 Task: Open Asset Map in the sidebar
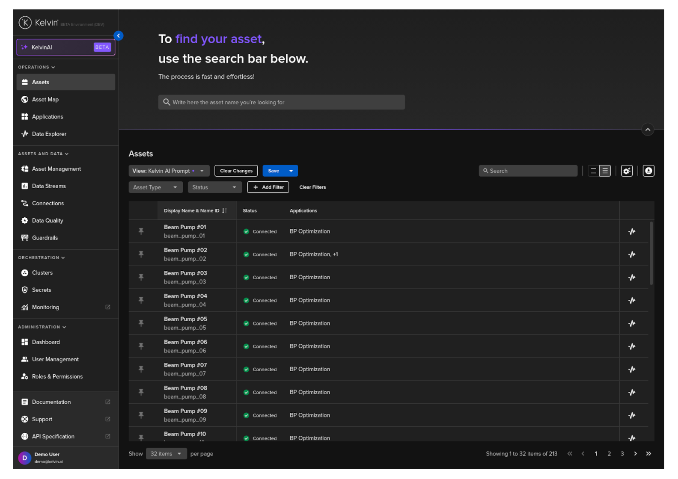tap(45, 99)
